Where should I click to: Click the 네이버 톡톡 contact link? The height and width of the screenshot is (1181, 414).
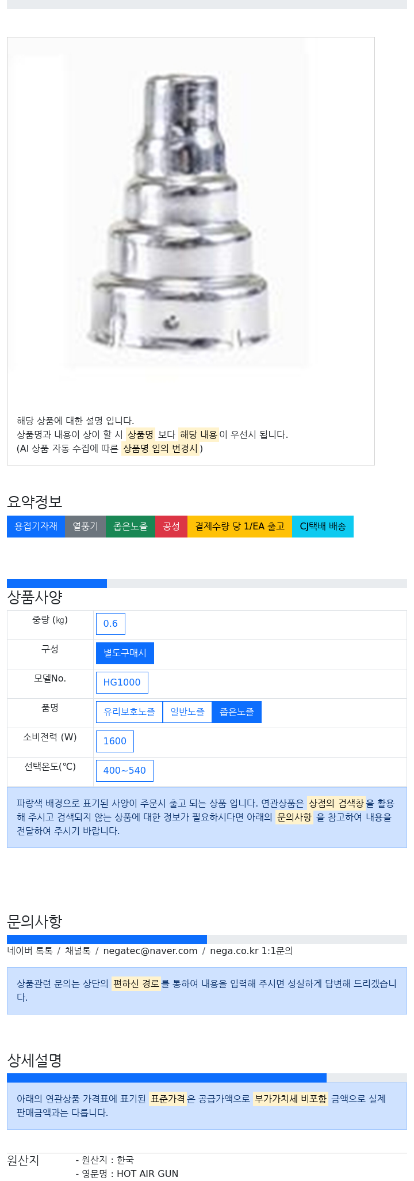tap(30, 951)
